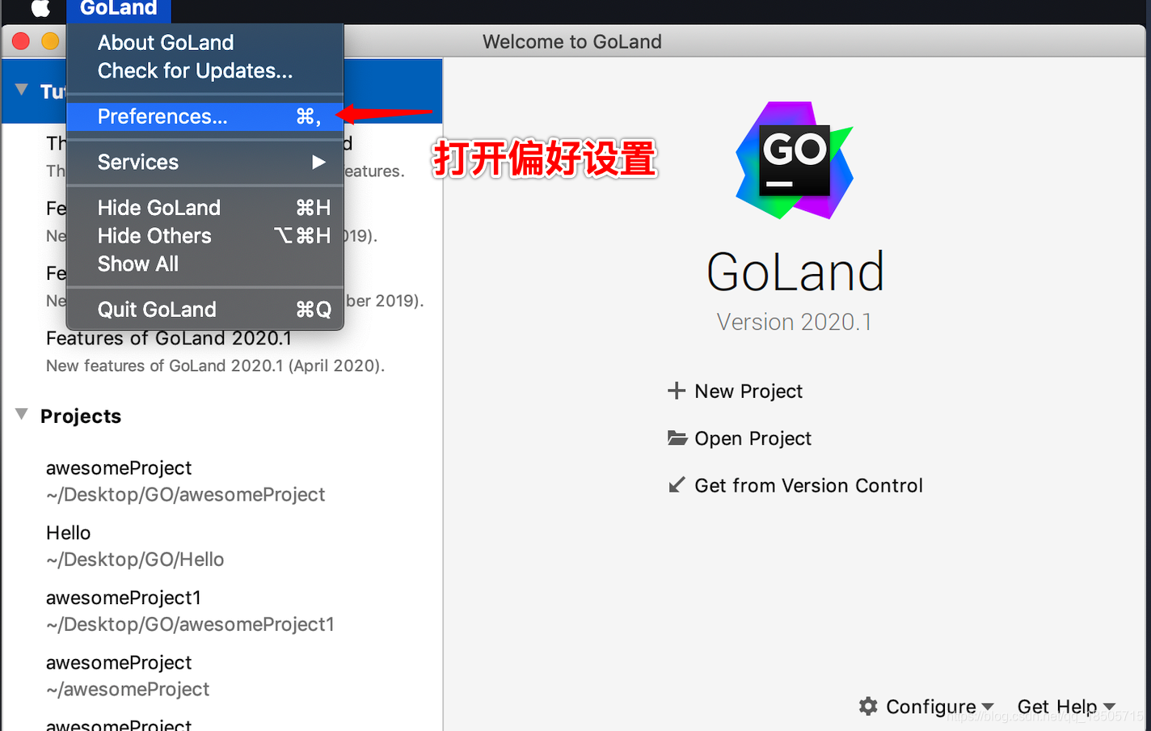Open the awesomeProject1 recent project
The image size is (1151, 731).
click(x=124, y=598)
